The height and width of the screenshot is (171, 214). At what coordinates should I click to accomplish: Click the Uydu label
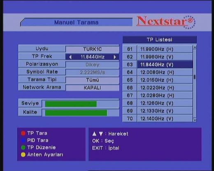point(42,49)
